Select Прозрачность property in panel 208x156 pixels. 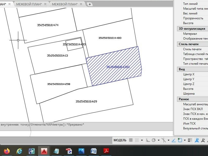coord(193,18)
